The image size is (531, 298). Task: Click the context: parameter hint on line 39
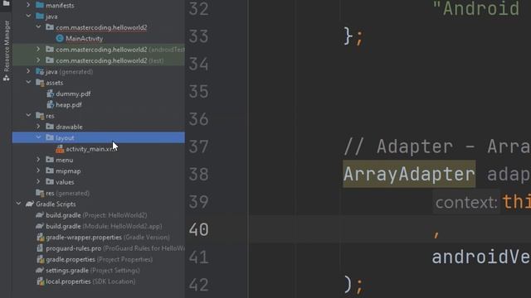tap(466, 202)
